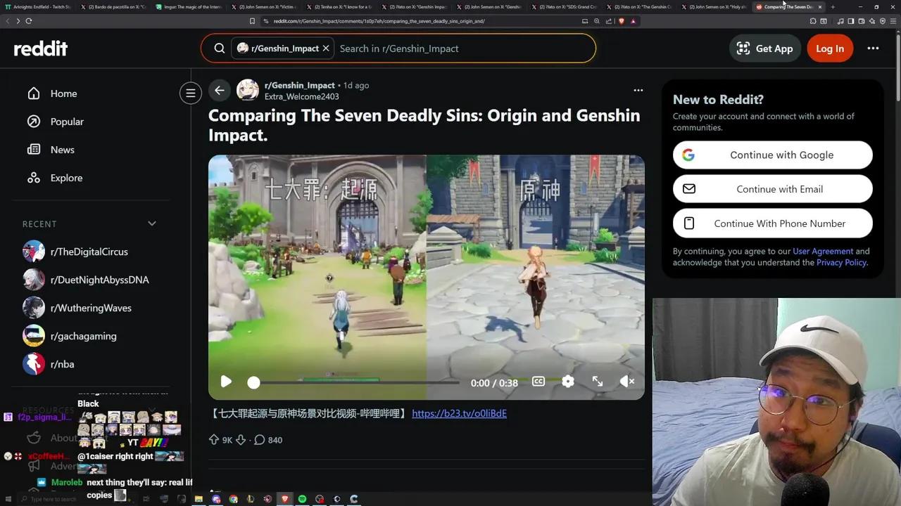Switch to Imgur magic of the Internet tab
Screen dimensions: 901x506
(x=188, y=7)
